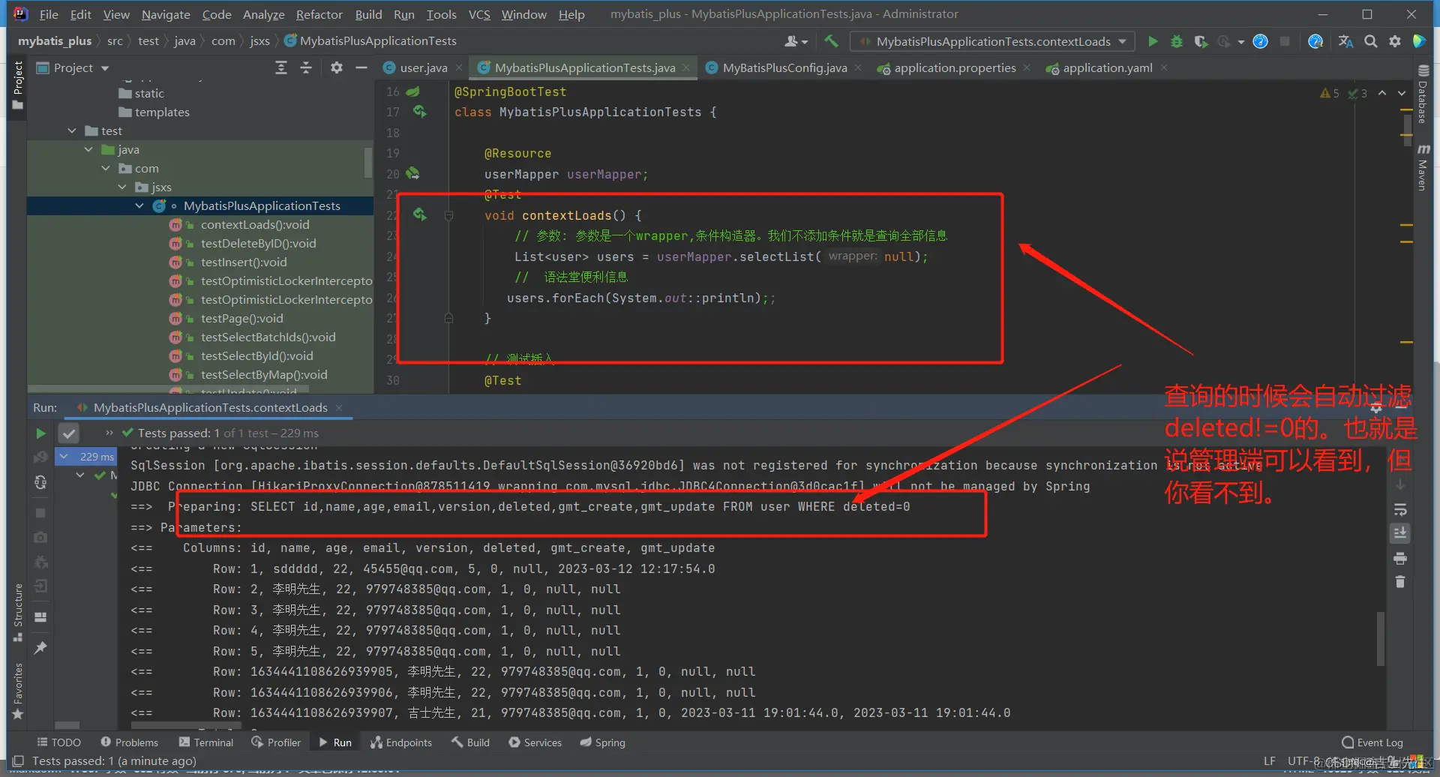Click the console vertical scrollbar
The image size is (1440, 777).
(1380, 639)
